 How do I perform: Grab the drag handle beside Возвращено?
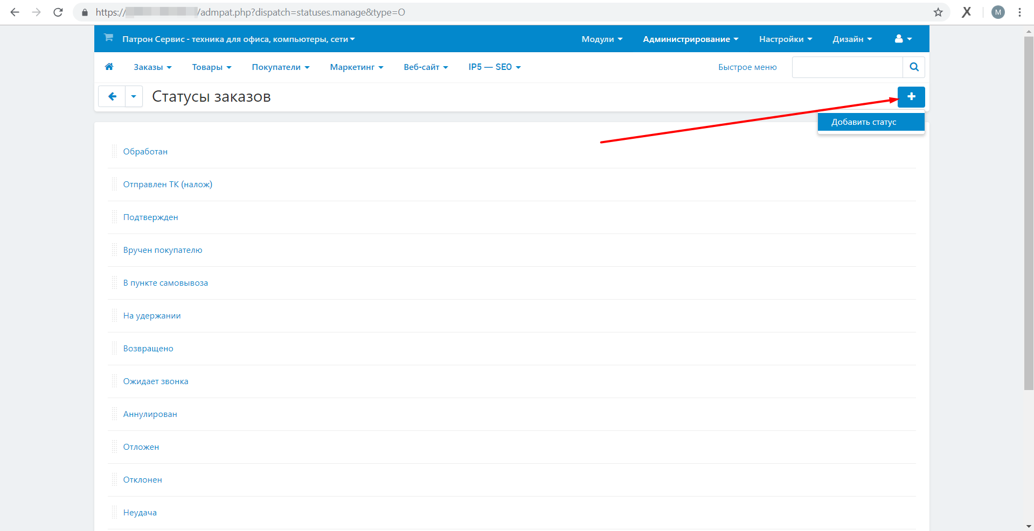click(x=114, y=348)
